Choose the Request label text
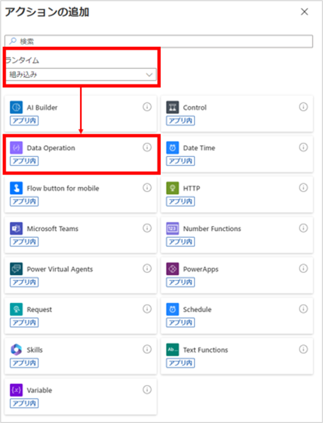Image resolution: width=323 pixels, height=423 pixels. tap(39, 310)
